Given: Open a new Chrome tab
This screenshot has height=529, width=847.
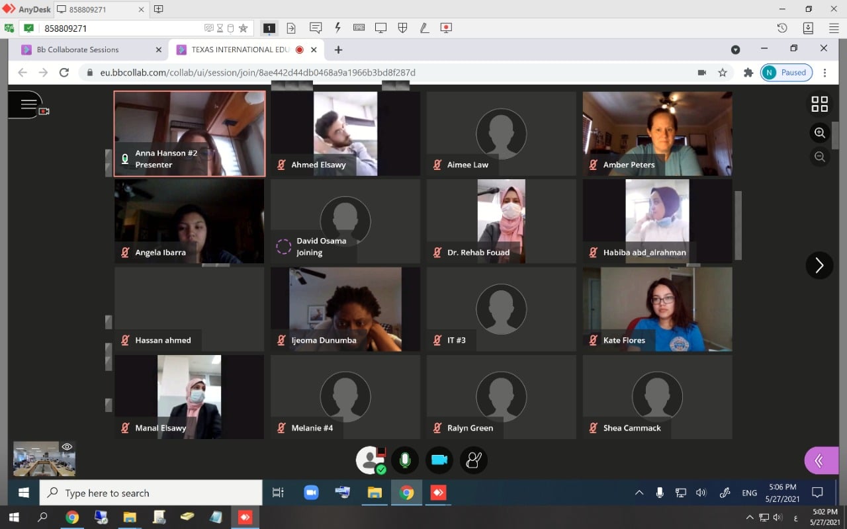Looking at the screenshot, I should (338, 50).
